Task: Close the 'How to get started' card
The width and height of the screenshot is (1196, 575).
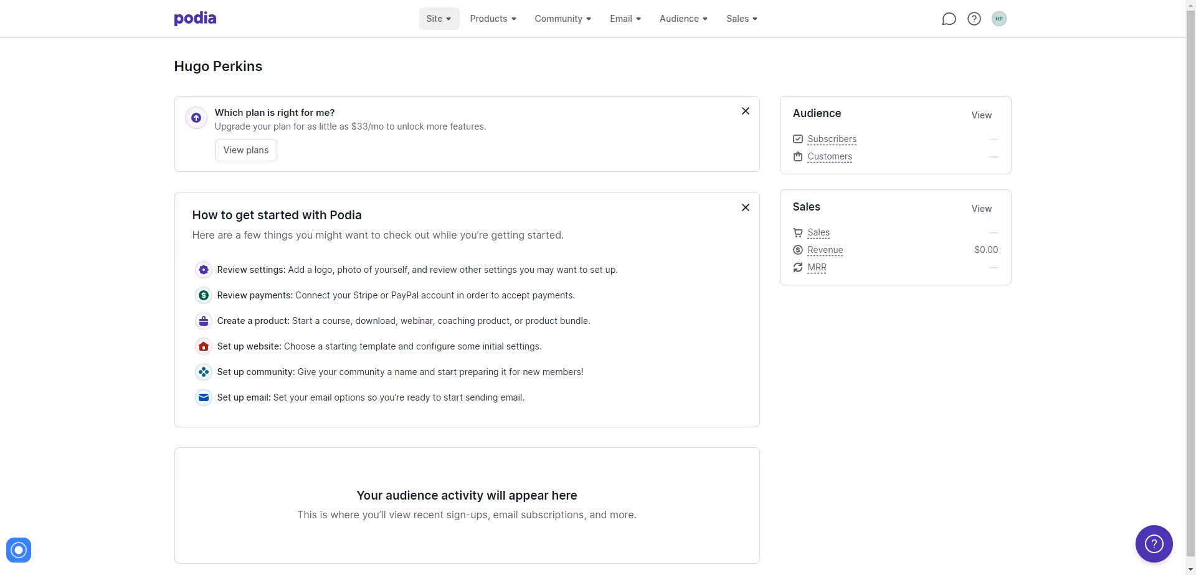Action: tap(746, 207)
